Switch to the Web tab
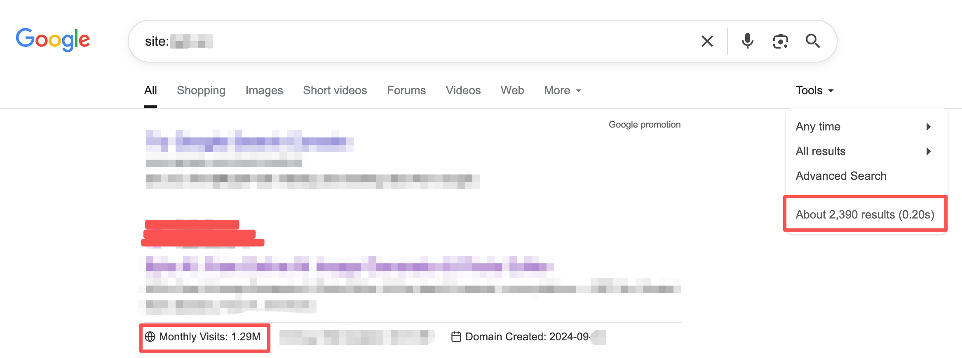Screen dimensions: 962x358 pyautogui.click(x=512, y=91)
